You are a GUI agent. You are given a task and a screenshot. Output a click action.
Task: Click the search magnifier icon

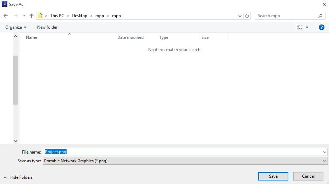tap(320, 16)
